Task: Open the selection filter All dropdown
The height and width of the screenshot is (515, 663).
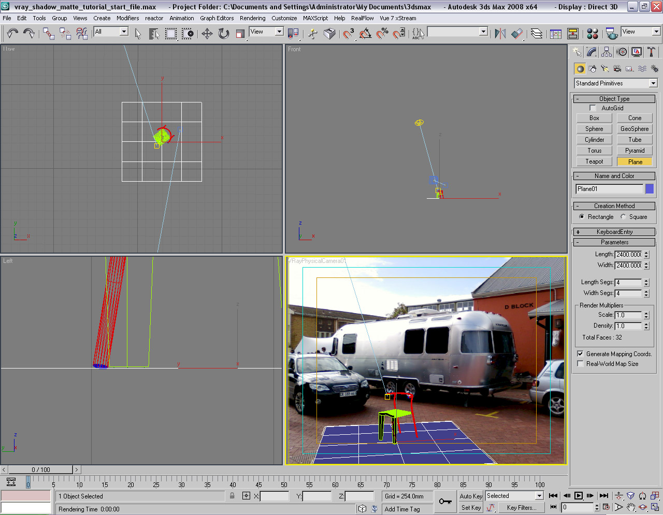Action: [111, 32]
